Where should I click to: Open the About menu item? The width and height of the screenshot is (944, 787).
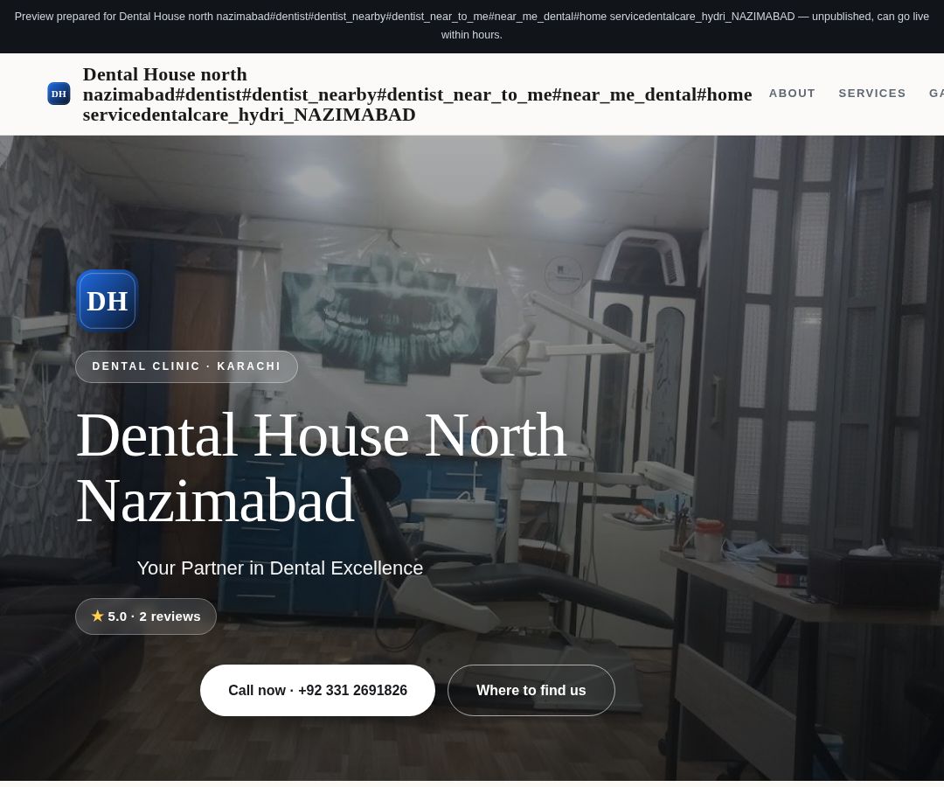click(792, 94)
